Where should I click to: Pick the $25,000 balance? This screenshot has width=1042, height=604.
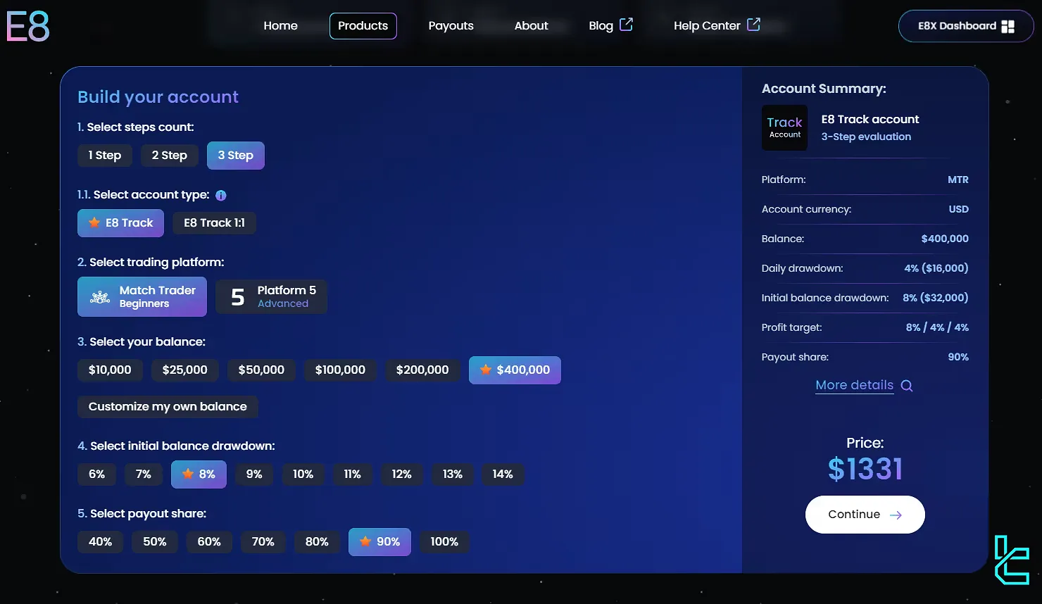[185, 370]
